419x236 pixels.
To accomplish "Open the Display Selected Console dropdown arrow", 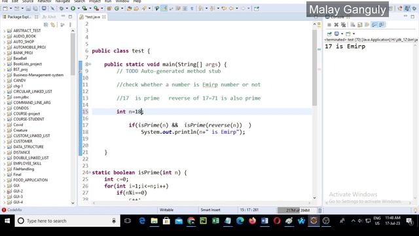I will [x=342, y=33].
